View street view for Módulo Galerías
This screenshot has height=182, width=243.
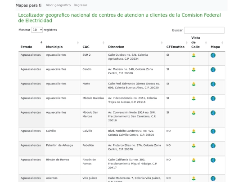click(x=193, y=98)
